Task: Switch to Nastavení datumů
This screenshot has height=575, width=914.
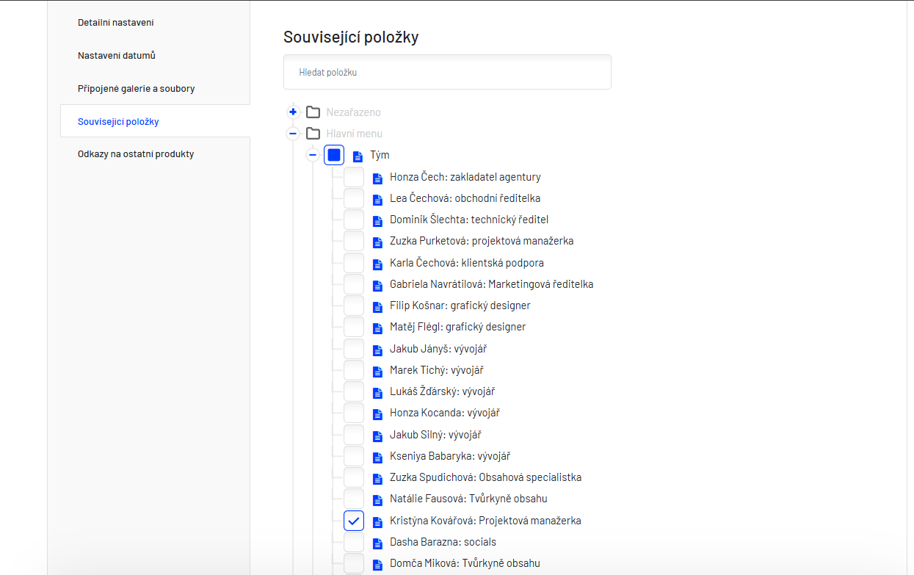Action: (x=117, y=56)
